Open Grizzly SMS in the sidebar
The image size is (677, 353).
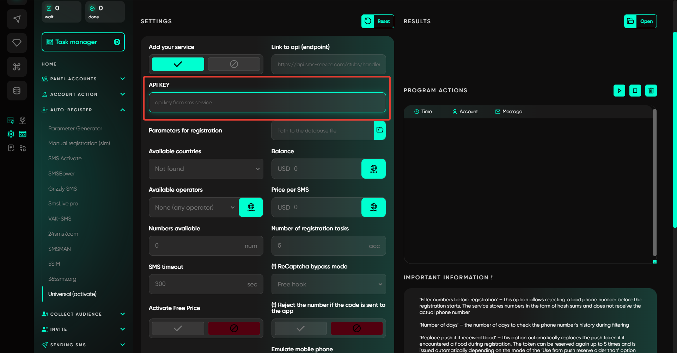62,189
